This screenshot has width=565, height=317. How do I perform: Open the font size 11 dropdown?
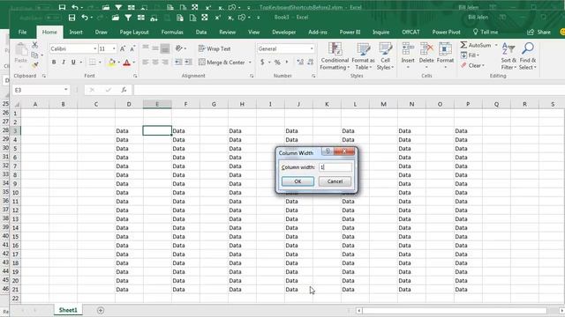[x=114, y=48]
